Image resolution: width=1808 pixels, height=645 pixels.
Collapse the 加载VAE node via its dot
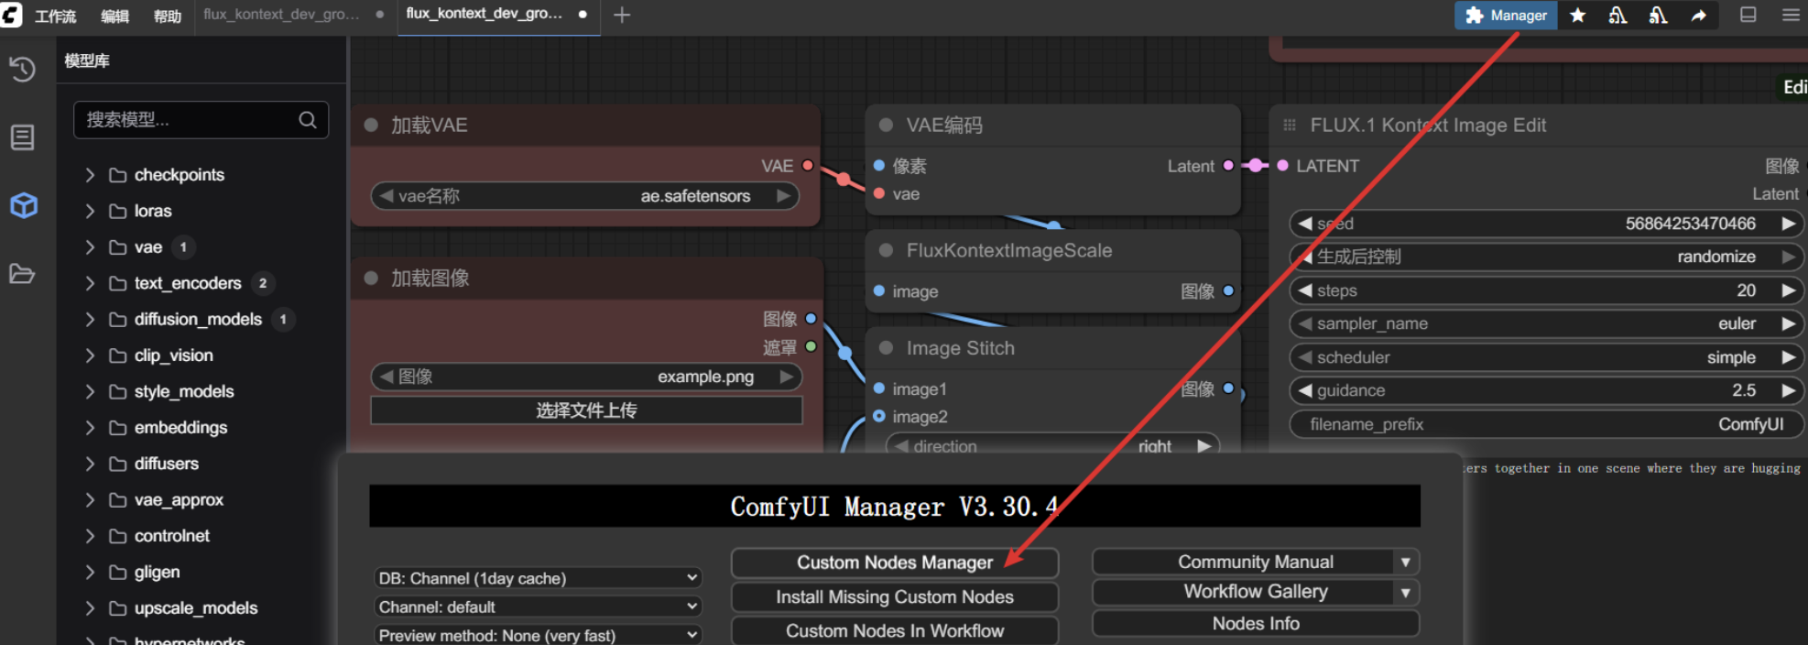pyautogui.click(x=371, y=126)
